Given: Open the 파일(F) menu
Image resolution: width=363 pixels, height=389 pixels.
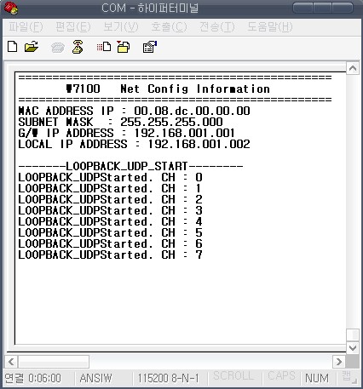Looking at the screenshot, I should click(26, 27).
